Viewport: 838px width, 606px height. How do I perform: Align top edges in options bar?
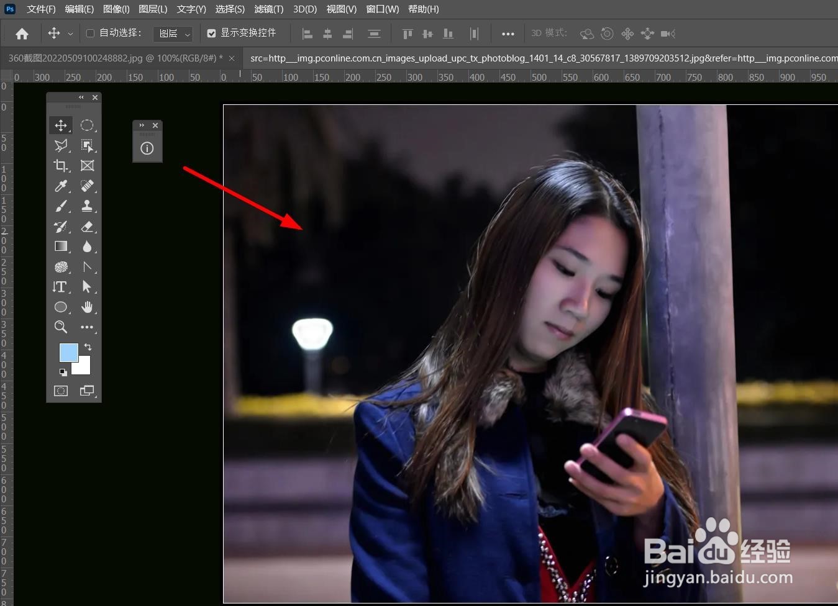pos(408,34)
